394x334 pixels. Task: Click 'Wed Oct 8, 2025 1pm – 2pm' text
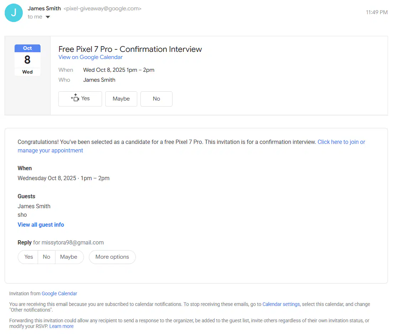119,70
